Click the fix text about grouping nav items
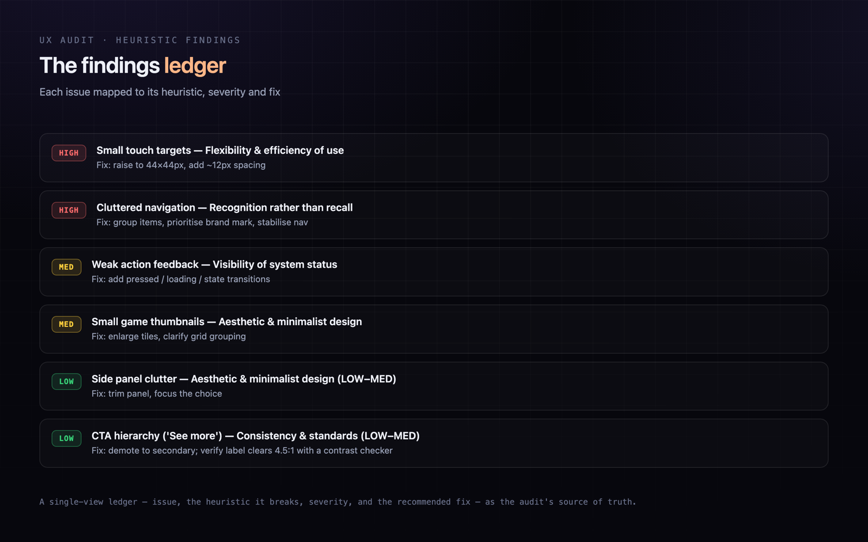 pos(202,222)
